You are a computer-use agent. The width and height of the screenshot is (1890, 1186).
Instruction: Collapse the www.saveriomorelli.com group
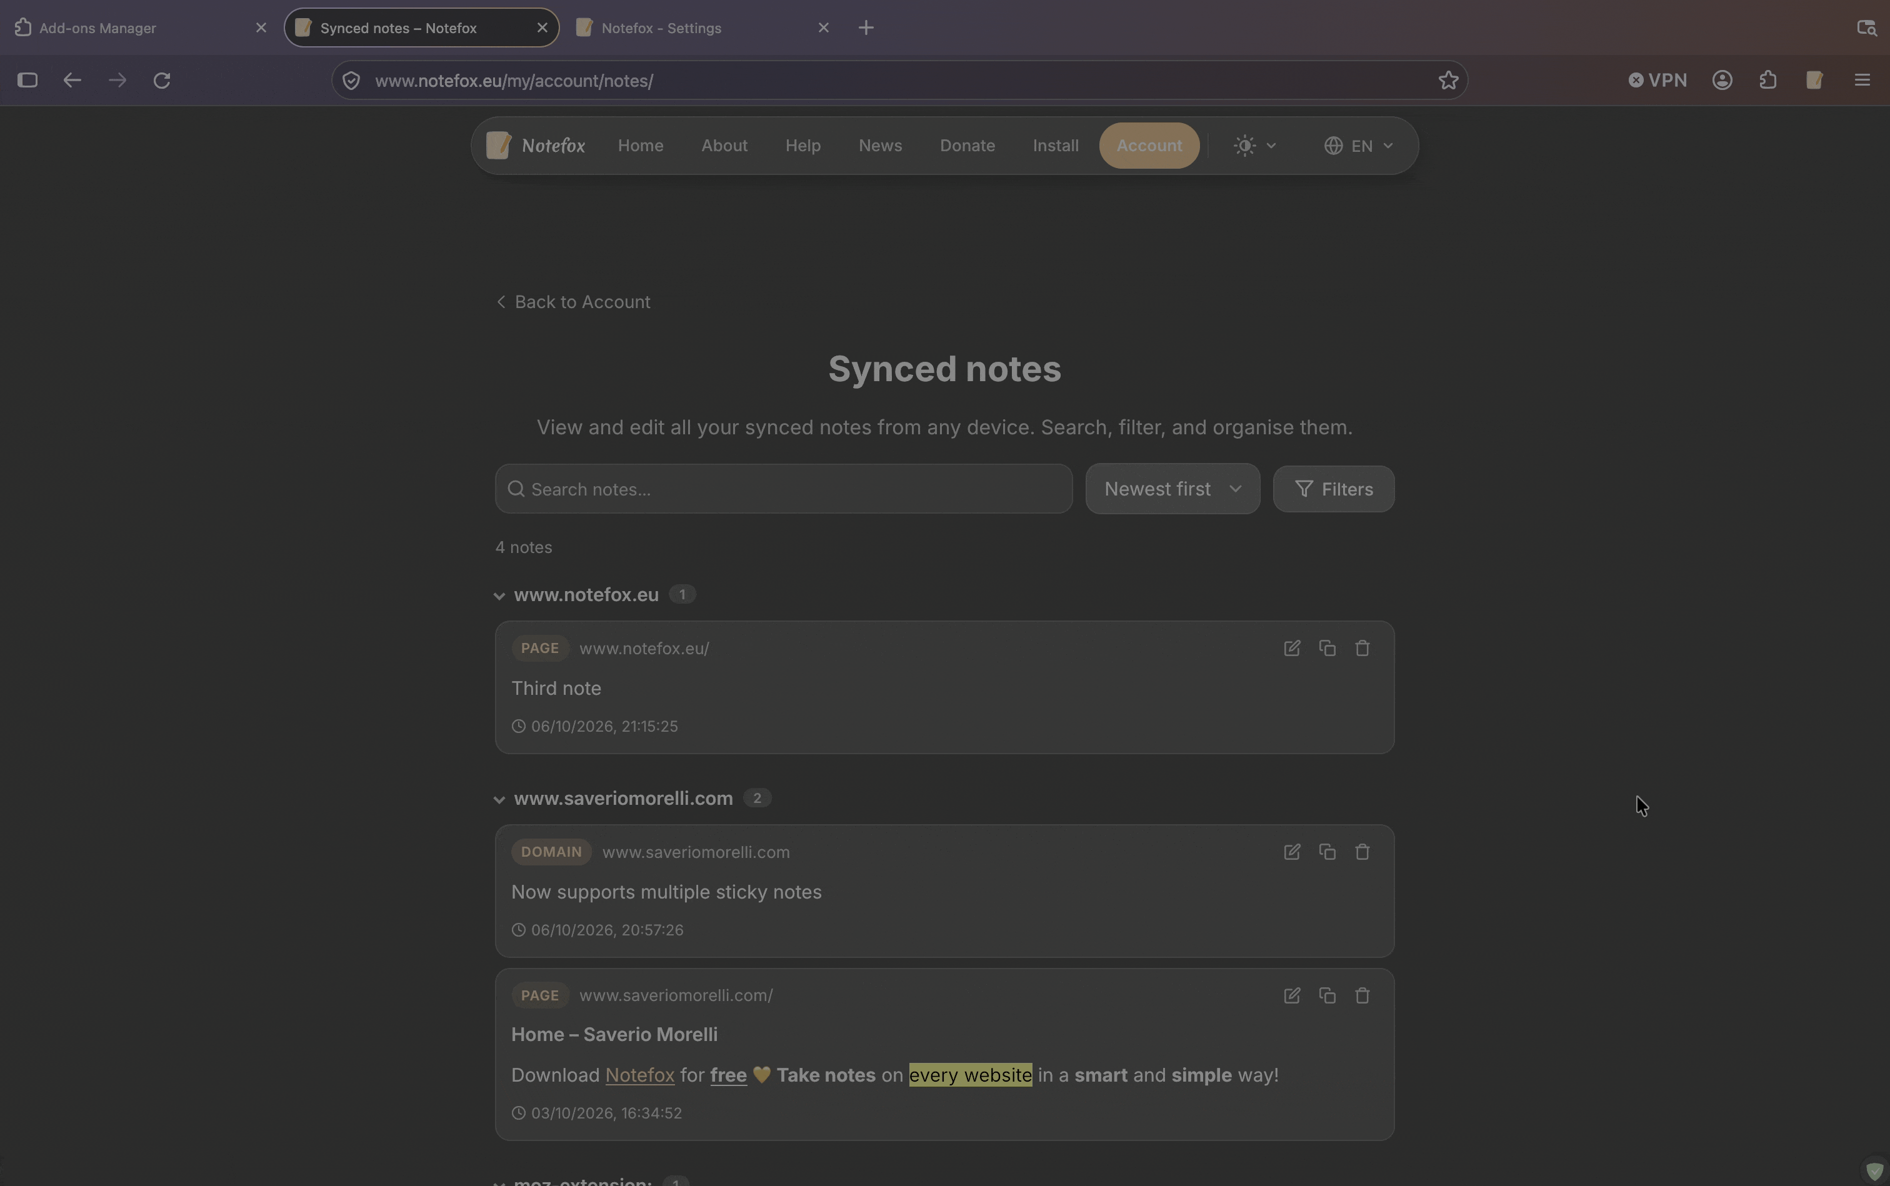click(499, 799)
